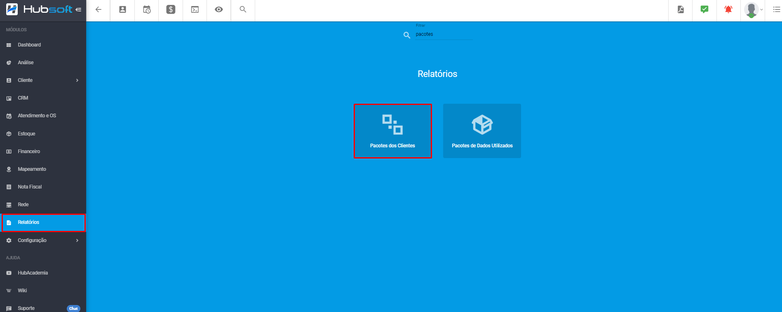Open the Pacotes de Dados Utilizados card
Image resolution: width=782 pixels, height=312 pixels.
[482, 131]
